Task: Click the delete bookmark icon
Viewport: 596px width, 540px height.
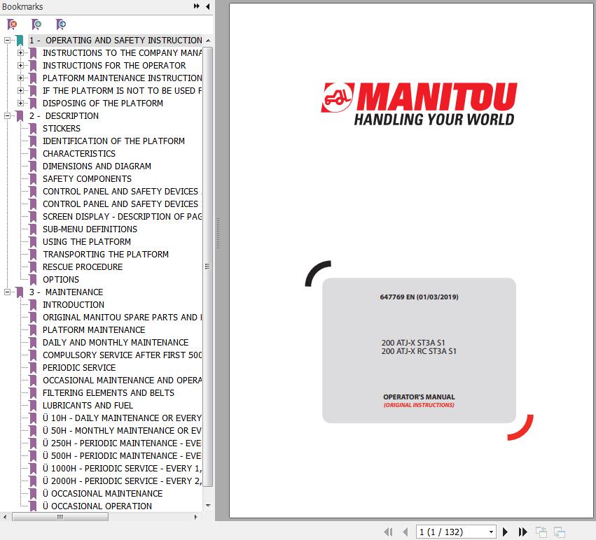Action: (x=12, y=24)
